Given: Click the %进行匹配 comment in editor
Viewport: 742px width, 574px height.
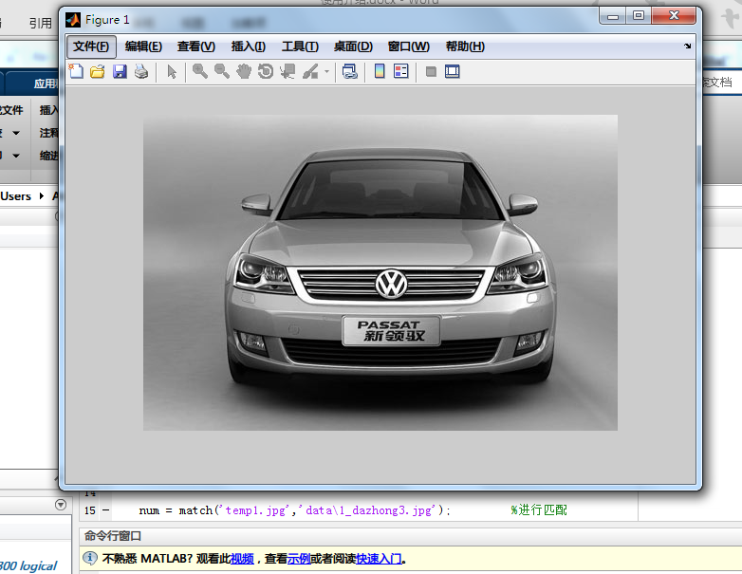Looking at the screenshot, I should pos(539,510).
